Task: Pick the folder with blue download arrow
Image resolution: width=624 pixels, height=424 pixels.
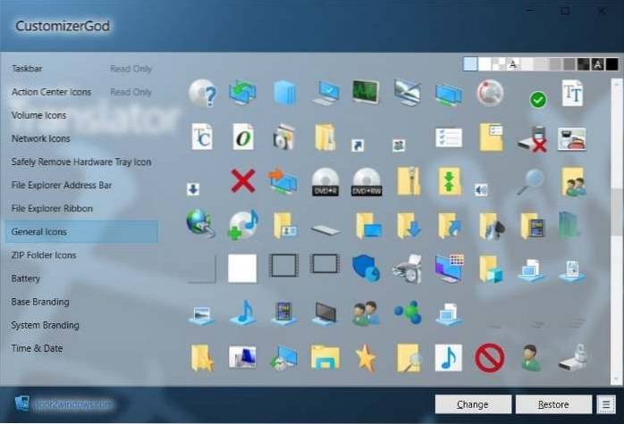Action: point(409,226)
